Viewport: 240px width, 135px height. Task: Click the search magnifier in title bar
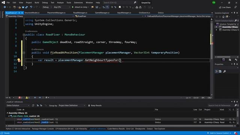[135, 3]
